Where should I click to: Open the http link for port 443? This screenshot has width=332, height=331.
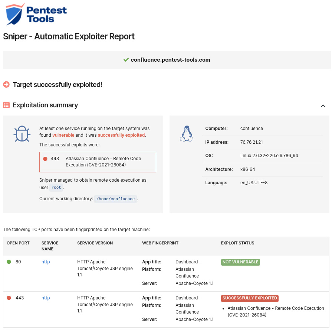click(x=46, y=298)
